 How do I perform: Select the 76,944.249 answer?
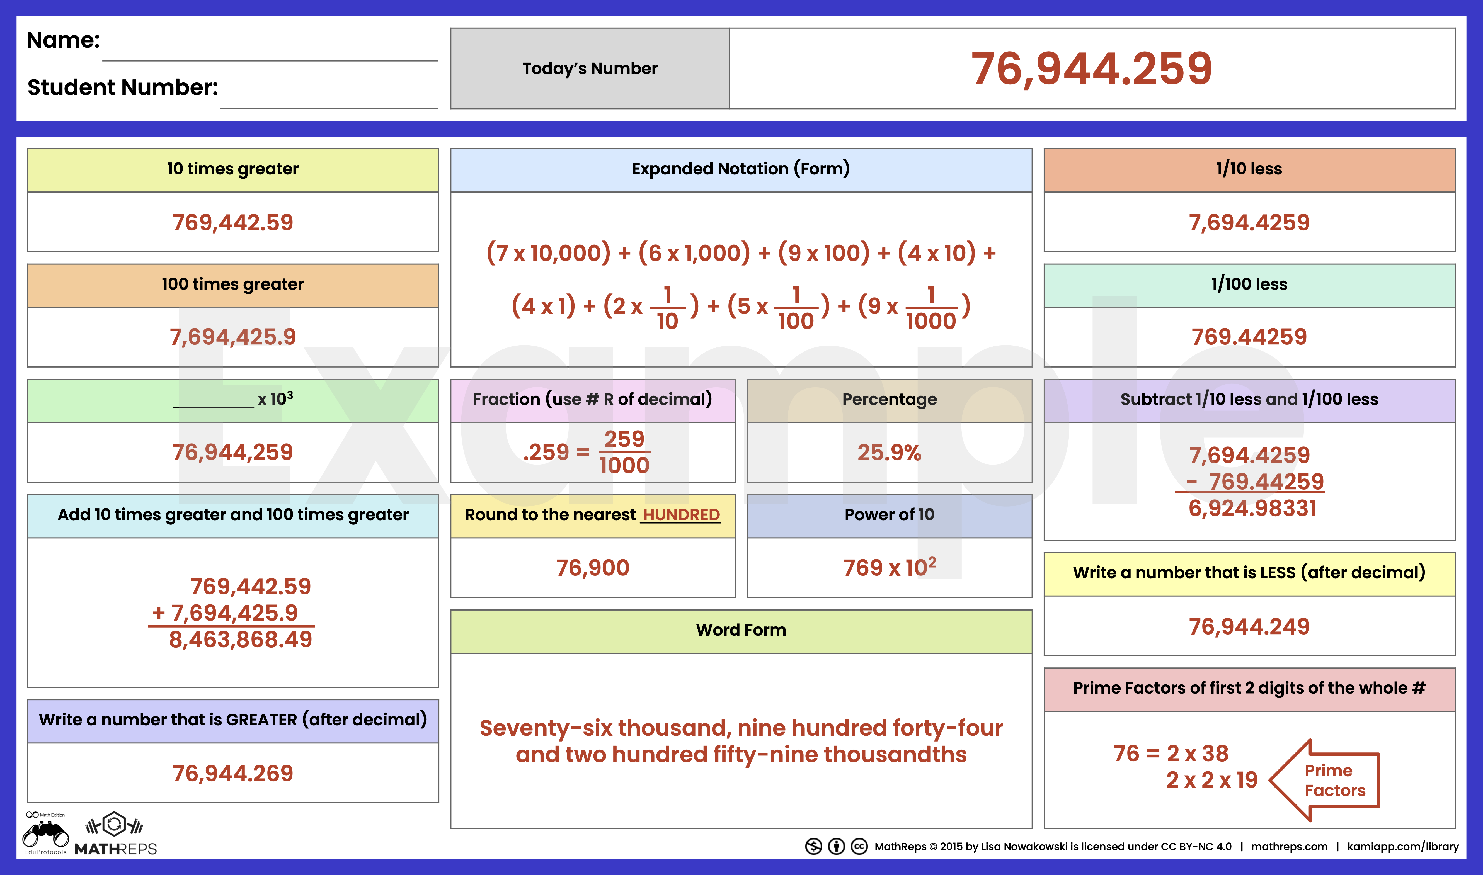coord(1249,626)
